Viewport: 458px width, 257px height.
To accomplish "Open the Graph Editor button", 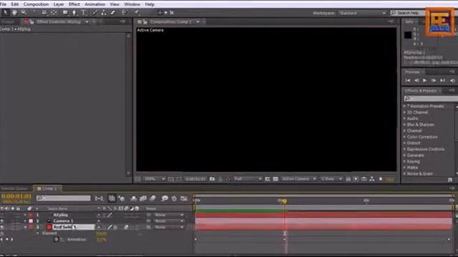I will click(184, 198).
